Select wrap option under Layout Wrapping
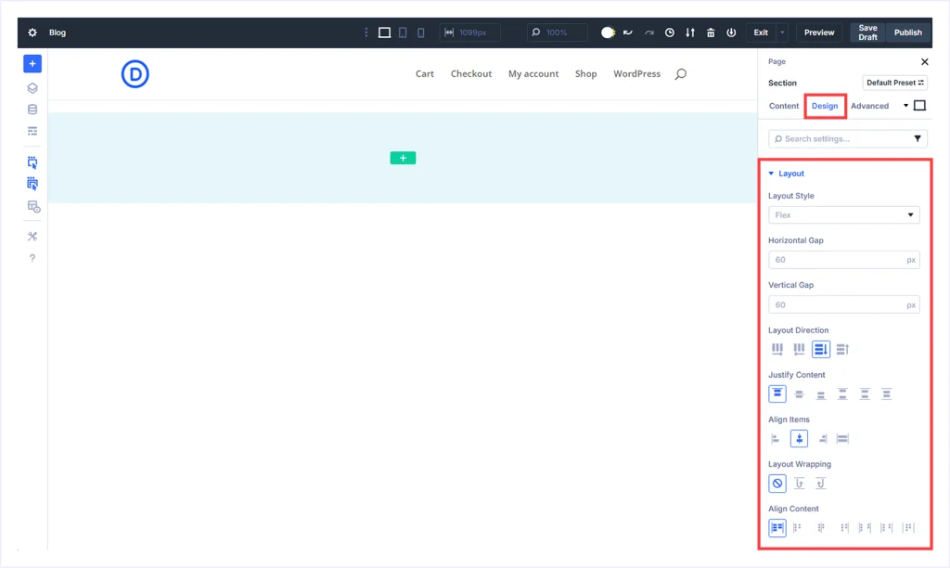950x568 pixels. [799, 483]
